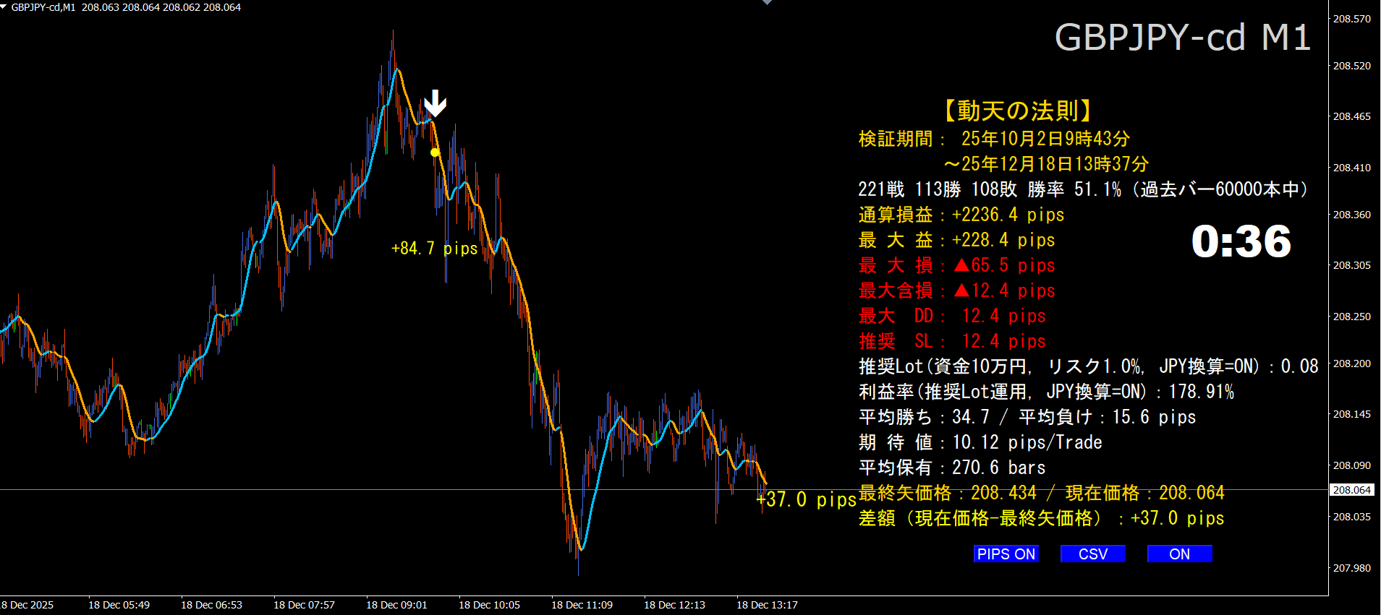Click the 18 Dec 11:09 time label
The width and height of the screenshot is (1381, 615).
[582, 605]
